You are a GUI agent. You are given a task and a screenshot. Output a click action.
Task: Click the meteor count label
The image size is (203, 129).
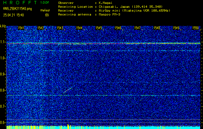(45, 10)
